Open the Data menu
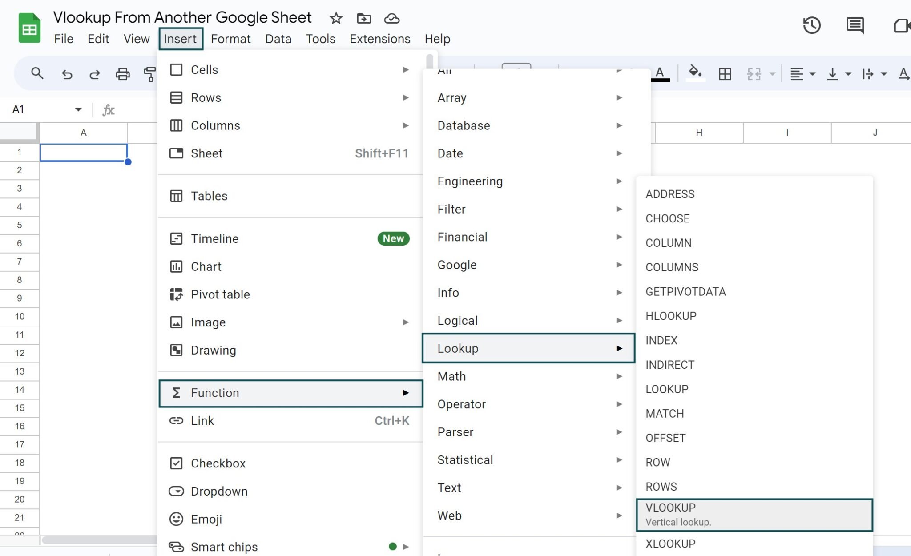The height and width of the screenshot is (556, 911). click(278, 39)
